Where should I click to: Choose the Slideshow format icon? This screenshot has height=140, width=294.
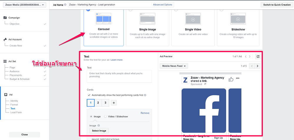[x=238, y=18]
